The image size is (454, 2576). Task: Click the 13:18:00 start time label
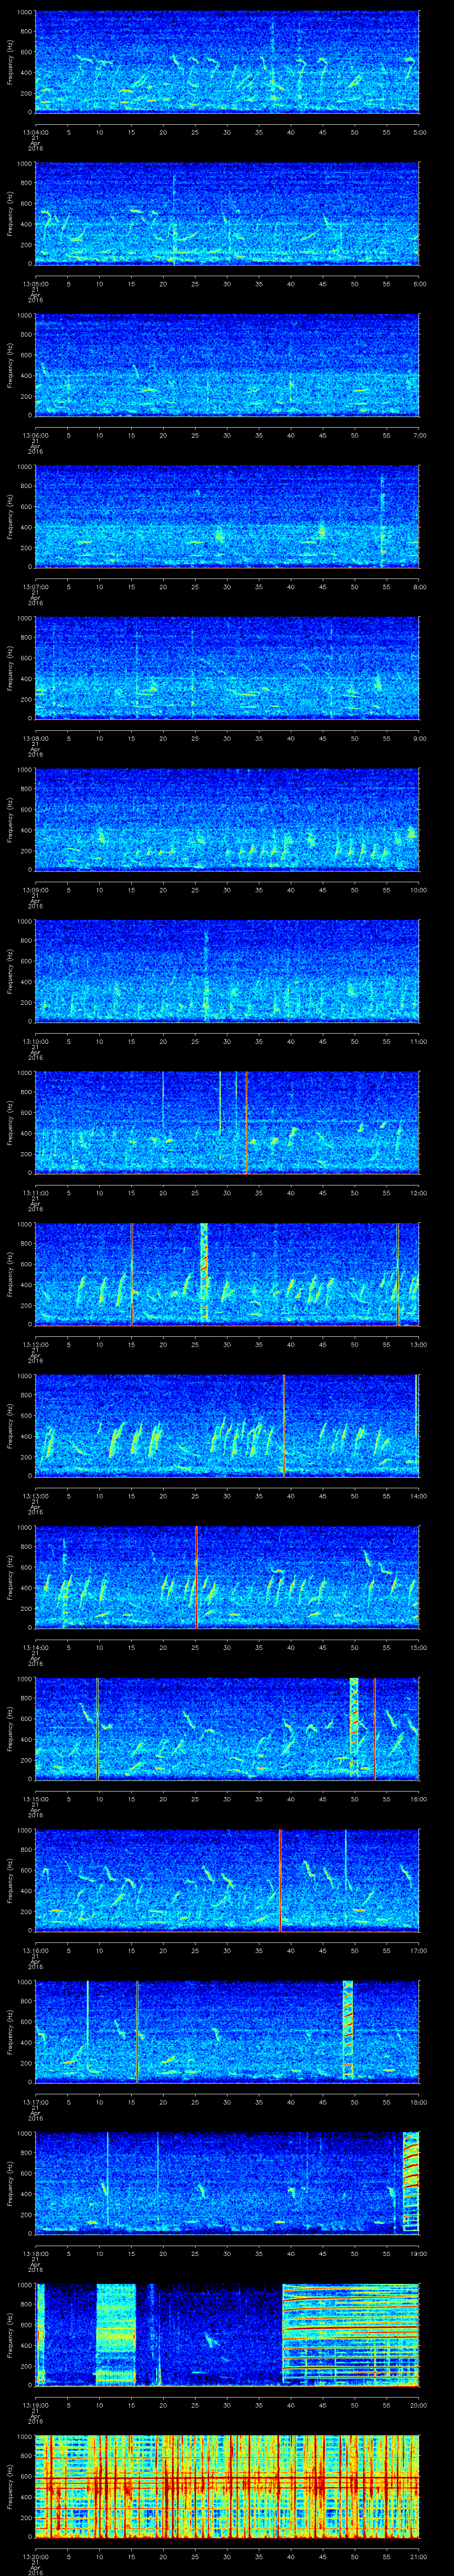pos(35,2252)
